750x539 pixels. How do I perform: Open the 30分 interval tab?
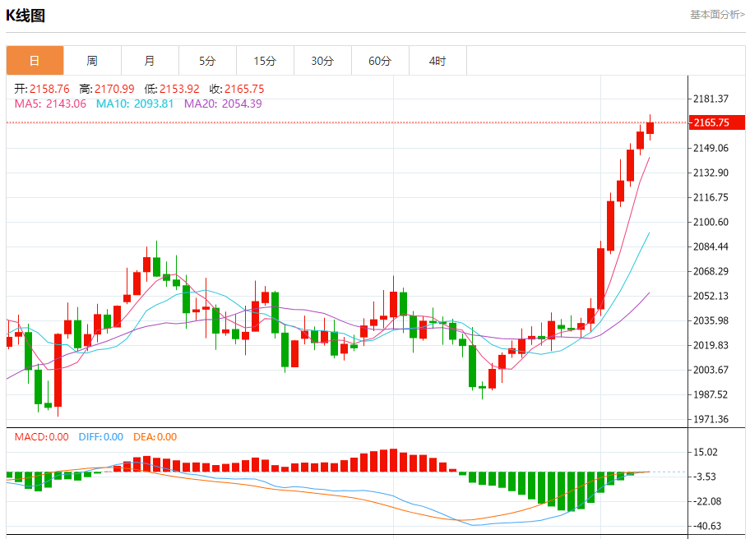[x=322, y=61]
